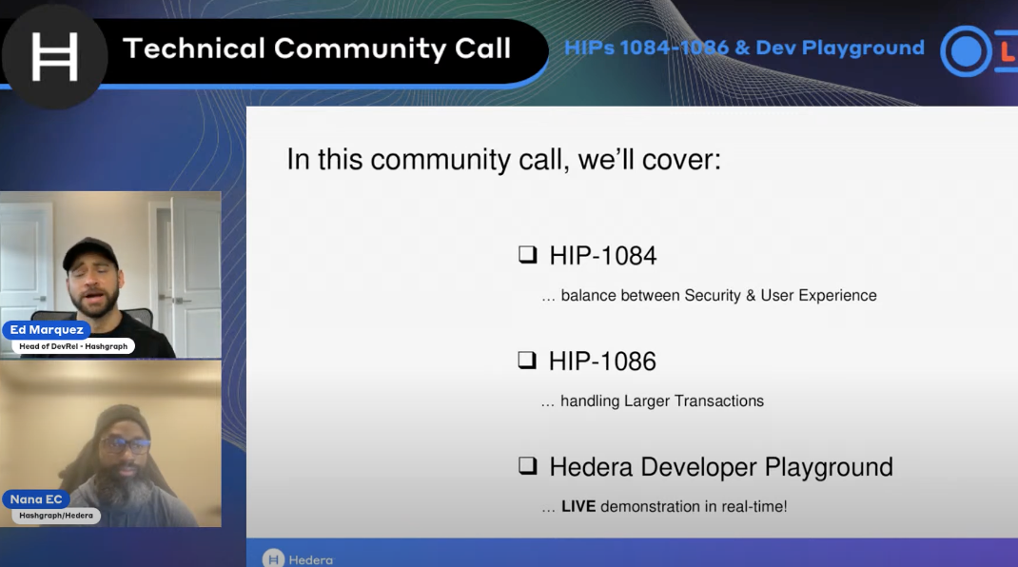
Task: Click the "handling Larger Transactions" line
Action: pyautogui.click(x=662, y=401)
